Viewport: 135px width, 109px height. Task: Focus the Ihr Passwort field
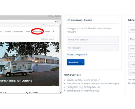93,48
